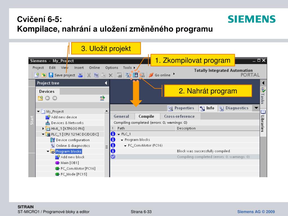
Task: Click the new folder icon under Devices
Action: [x=40, y=98]
